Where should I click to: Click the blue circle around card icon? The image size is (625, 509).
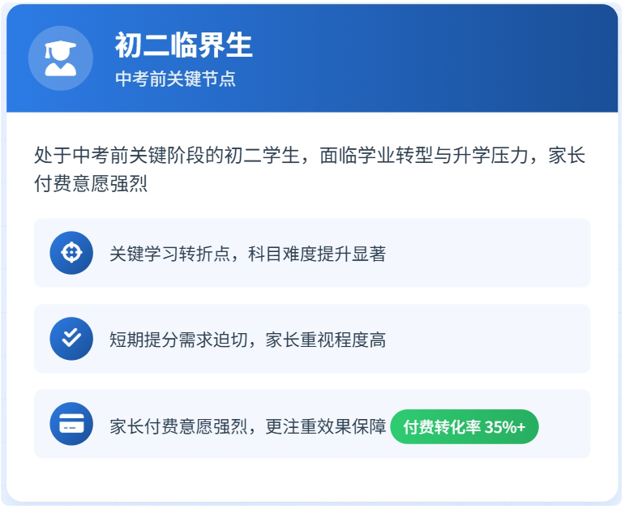[71, 424]
